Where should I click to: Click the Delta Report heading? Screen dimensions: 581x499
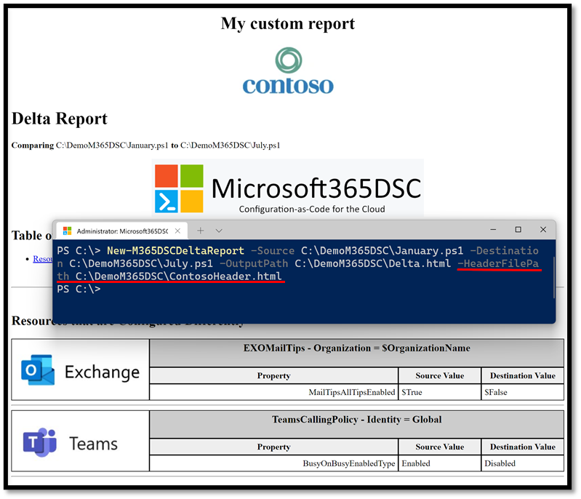click(60, 119)
